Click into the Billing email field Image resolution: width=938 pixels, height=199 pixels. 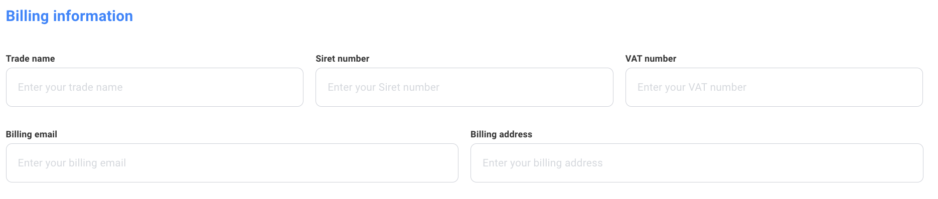(x=232, y=163)
